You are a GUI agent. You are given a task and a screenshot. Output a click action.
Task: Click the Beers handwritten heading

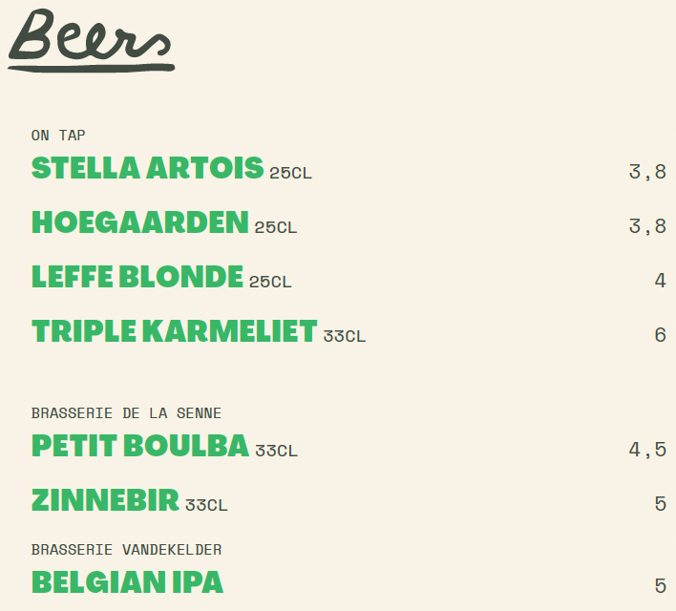click(x=91, y=40)
